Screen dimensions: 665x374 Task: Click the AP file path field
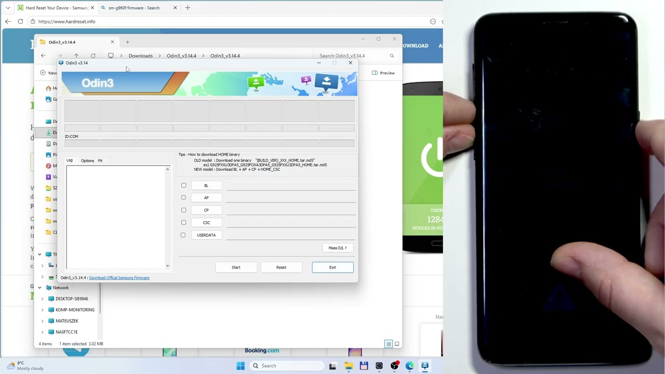pyautogui.click(x=291, y=197)
